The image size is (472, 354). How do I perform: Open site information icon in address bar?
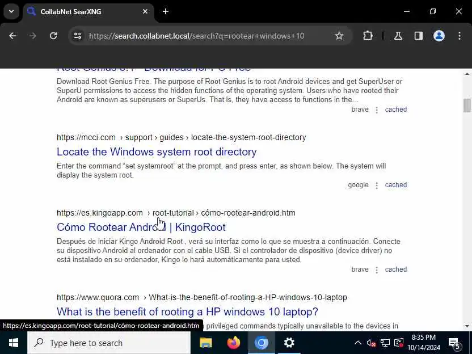point(78,36)
